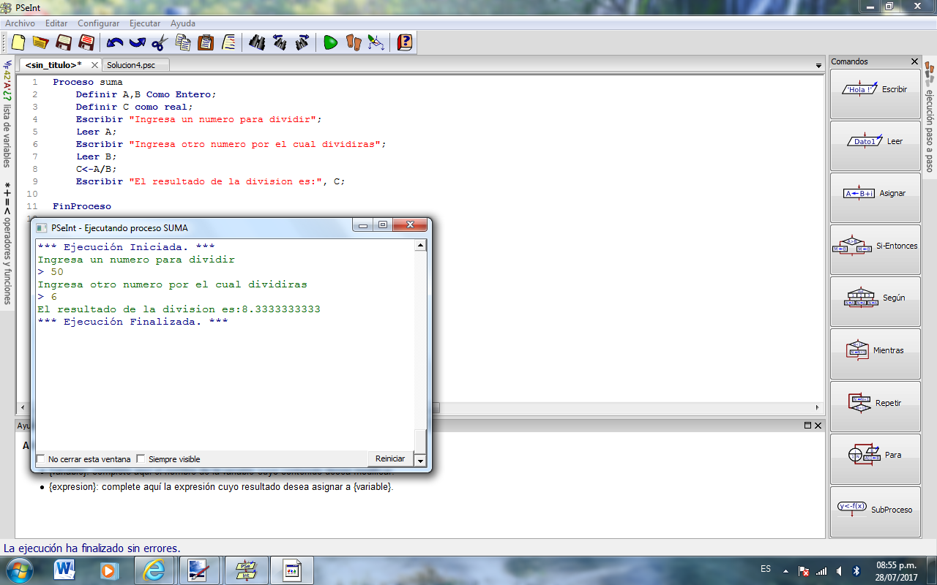
Task: Open the Windows Start menu
Action: click(19, 570)
